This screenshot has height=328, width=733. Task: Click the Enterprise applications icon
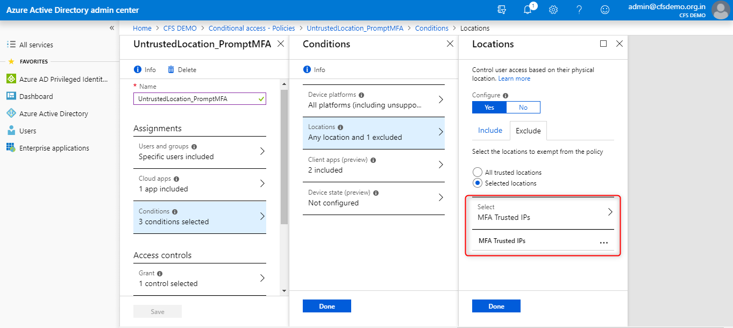coord(11,148)
